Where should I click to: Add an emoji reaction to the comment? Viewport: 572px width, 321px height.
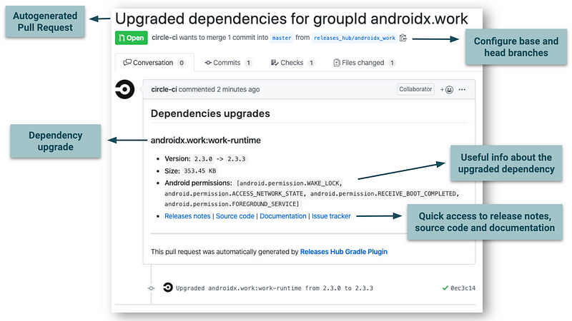click(x=446, y=90)
